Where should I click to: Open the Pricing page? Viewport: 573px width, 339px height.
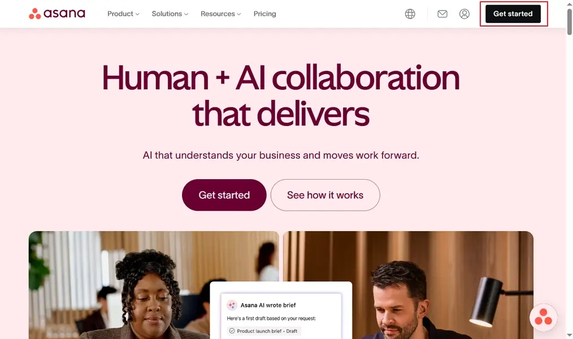(265, 14)
